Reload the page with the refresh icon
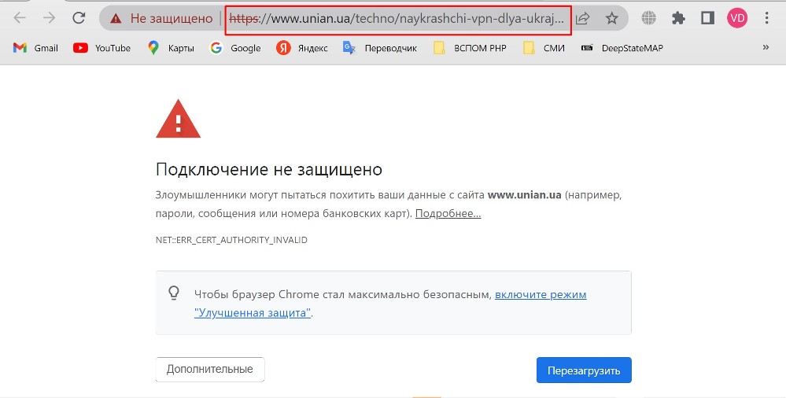The width and height of the screenshot is (786, 398). coord(79,19)
